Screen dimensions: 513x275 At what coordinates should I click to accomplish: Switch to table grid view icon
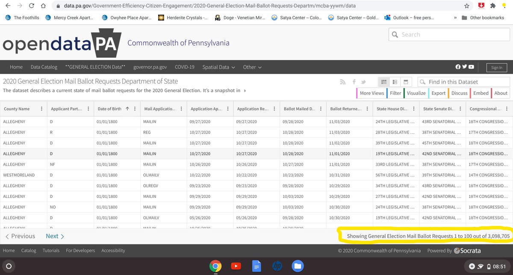(x=383, y=82)
